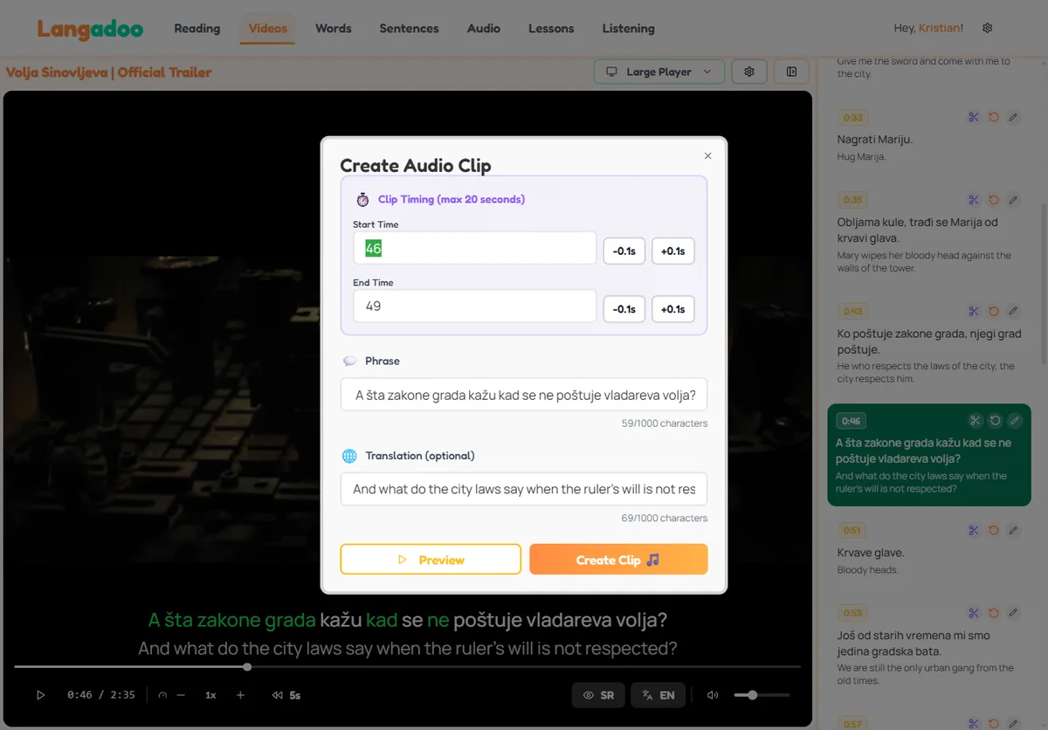1048x730 pixels.
Task: Click the replay icon for 0:35 subtitle
Action: tap(994, 200)
